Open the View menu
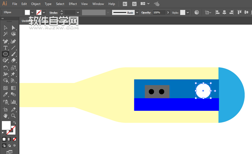 coord(84,4)
